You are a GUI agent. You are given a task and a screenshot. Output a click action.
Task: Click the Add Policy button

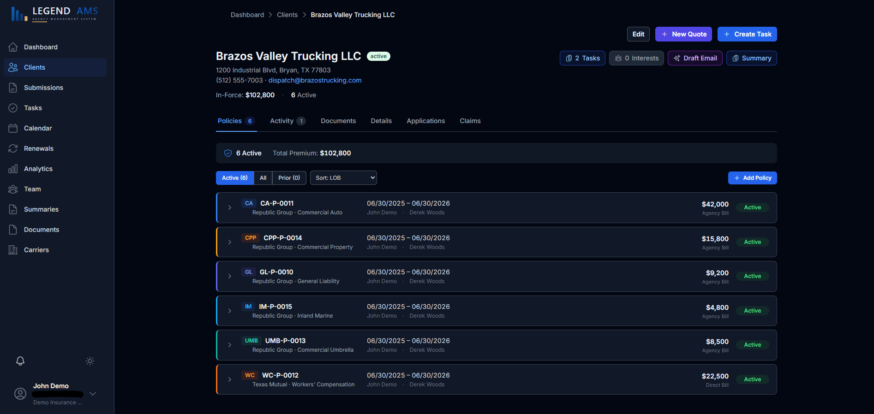click(x=752, y=178)
